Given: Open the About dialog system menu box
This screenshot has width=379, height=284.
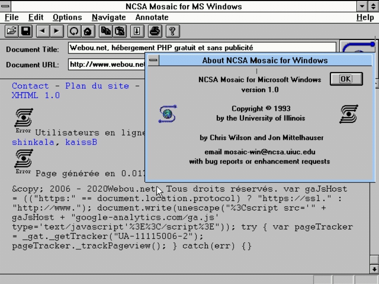Looking at the screenshot, I should point(153,60).
